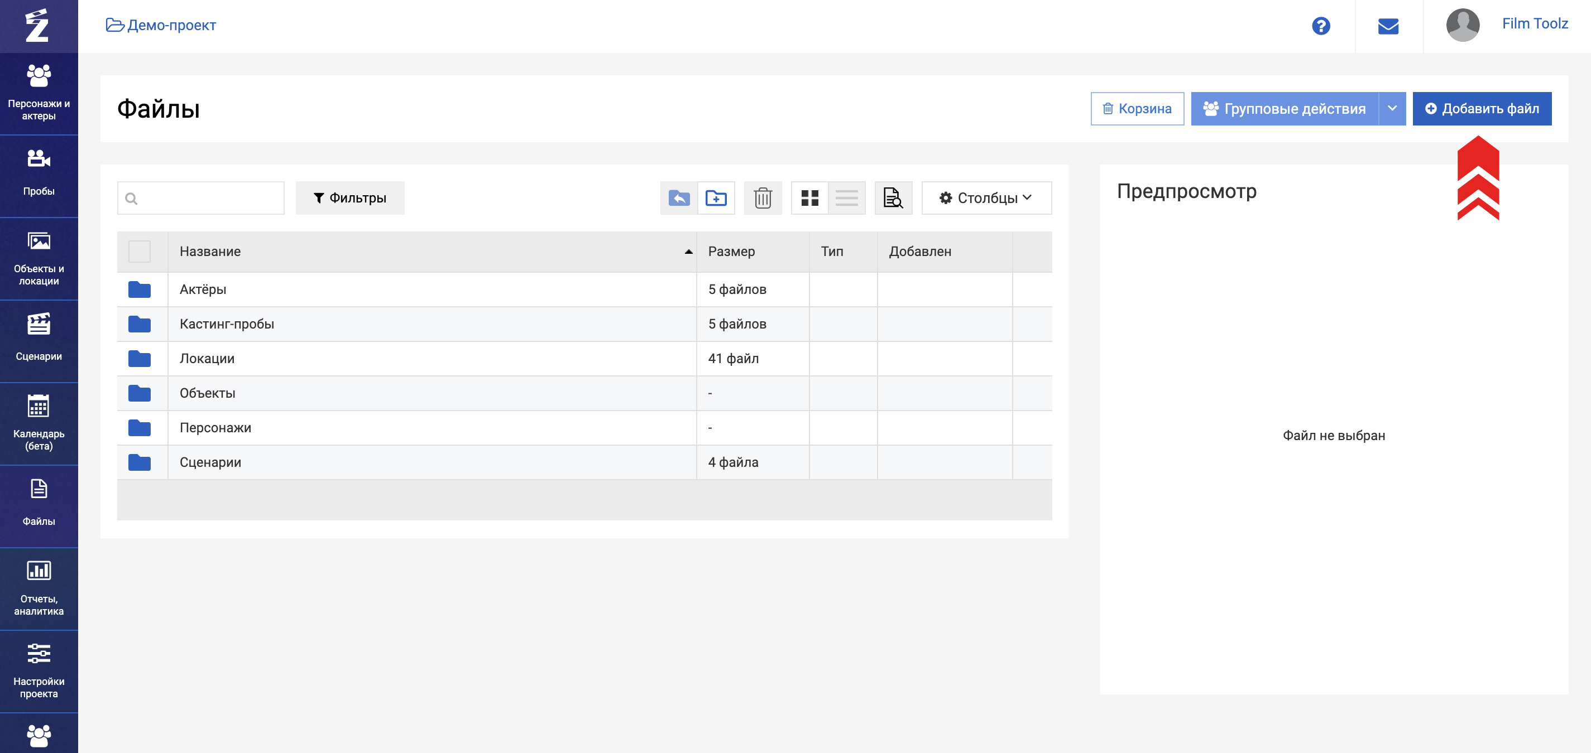The width and height of the screenshot is (1591, 753).
Task: Click the Кастинг-пробы folder icon
Action: pos(140,324)
